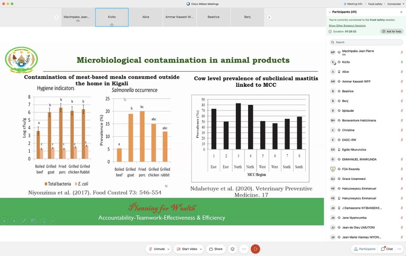406x256 pixels.
Task: Open more options in the meeting controls
Action: (x=244, y=249)
